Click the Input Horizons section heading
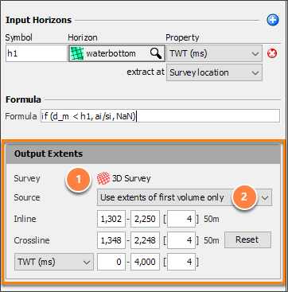This screenshot has height=292, width=288. tap(38, 20)
